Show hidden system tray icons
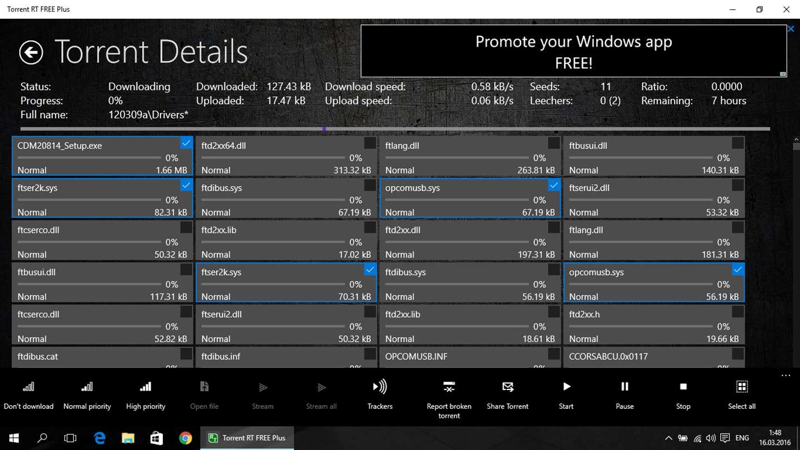The height and width of the screenshot is (450, 800). [x=668, y=438]
